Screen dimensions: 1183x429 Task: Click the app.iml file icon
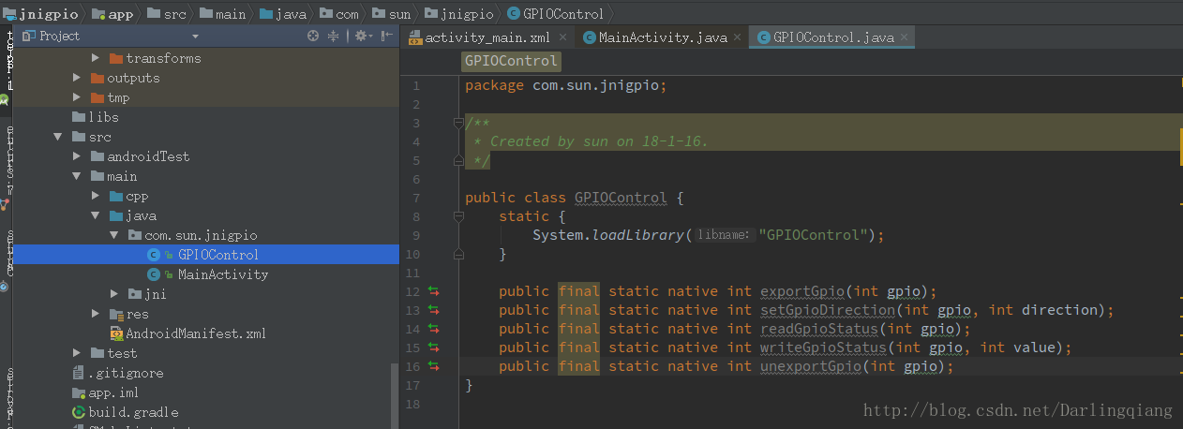[x=80, y=392]
